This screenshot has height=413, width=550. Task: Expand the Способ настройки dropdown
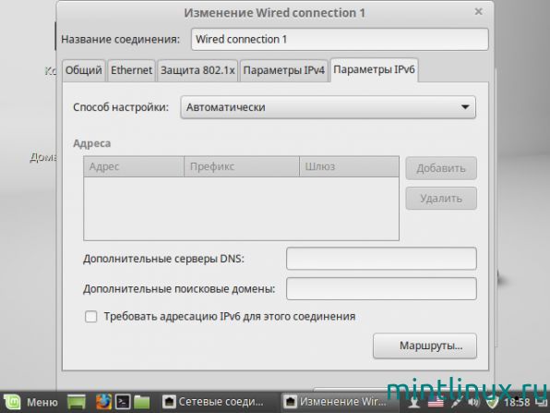click(x=328, y=107)
